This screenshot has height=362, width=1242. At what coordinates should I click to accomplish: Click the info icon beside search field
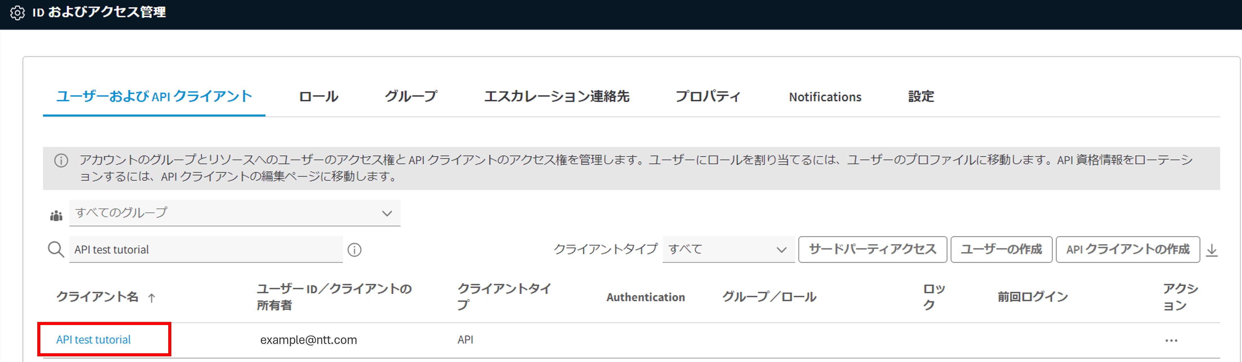pos(354,250)
